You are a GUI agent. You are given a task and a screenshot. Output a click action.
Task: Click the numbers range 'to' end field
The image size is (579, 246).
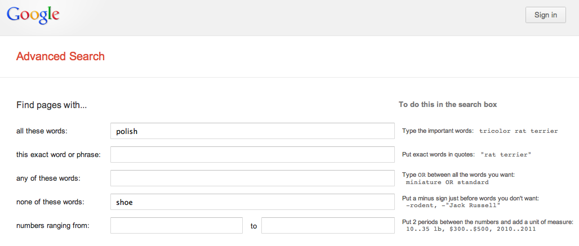point(328,226)
